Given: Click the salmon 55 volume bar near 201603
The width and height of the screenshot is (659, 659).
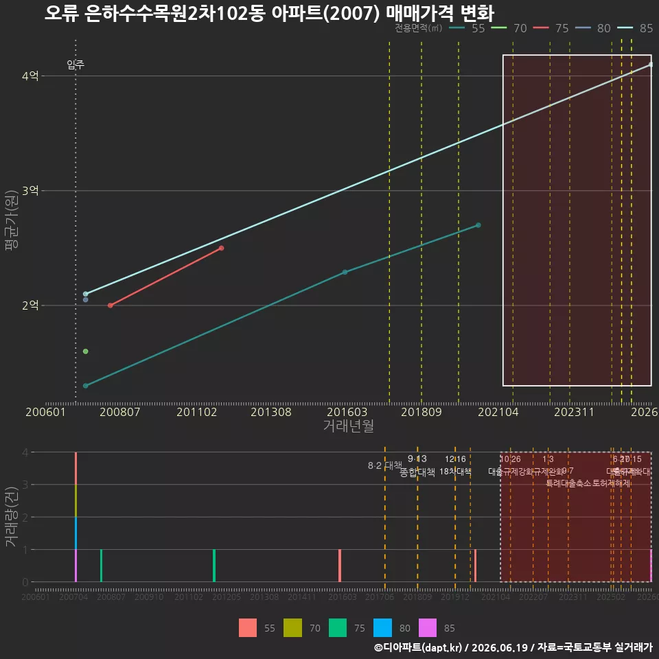Looking at the screenshot, I should point(340,566).
